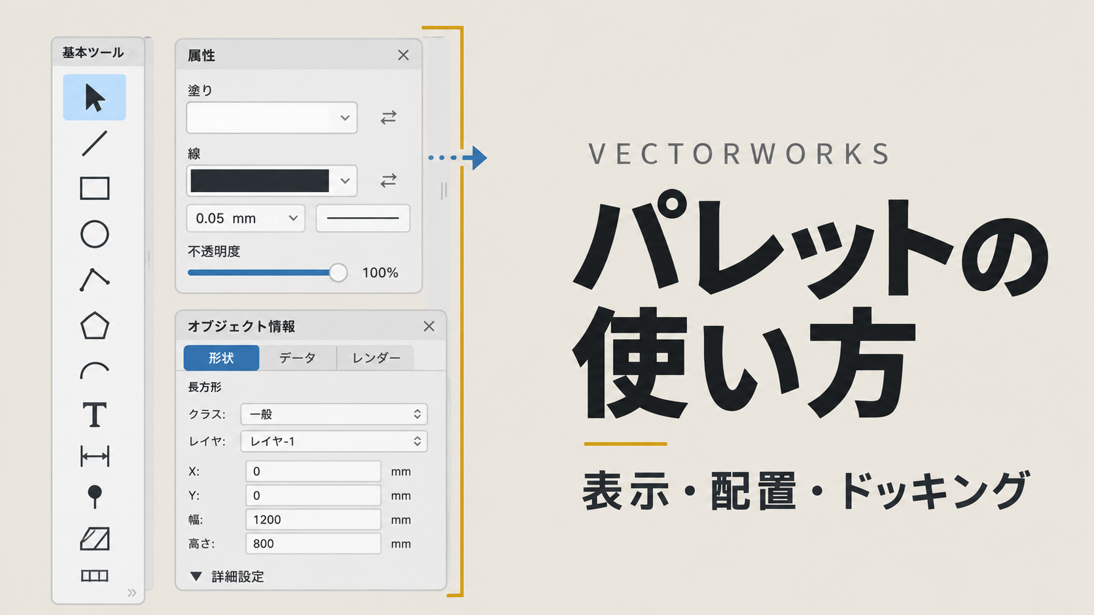Click the 基本ツール palette title
Image resolution: width=1094 pixels, height=615 pixels.
[x=93, y=52]
